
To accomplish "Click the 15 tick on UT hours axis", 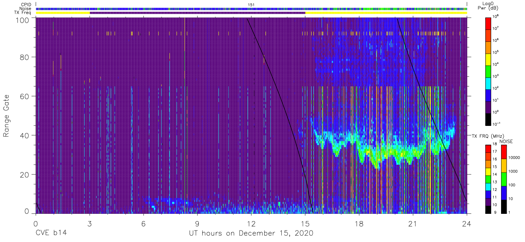I will [305, 223].
